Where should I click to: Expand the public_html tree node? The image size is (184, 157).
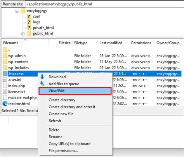(x=23, y=34)
